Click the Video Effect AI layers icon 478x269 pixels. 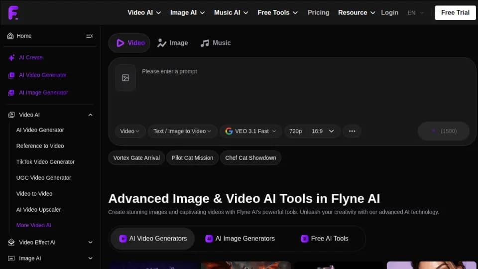pyautogui.click(x=11, y=243)
